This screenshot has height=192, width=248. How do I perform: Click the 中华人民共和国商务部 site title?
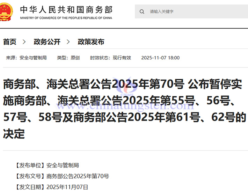[66, 10]
